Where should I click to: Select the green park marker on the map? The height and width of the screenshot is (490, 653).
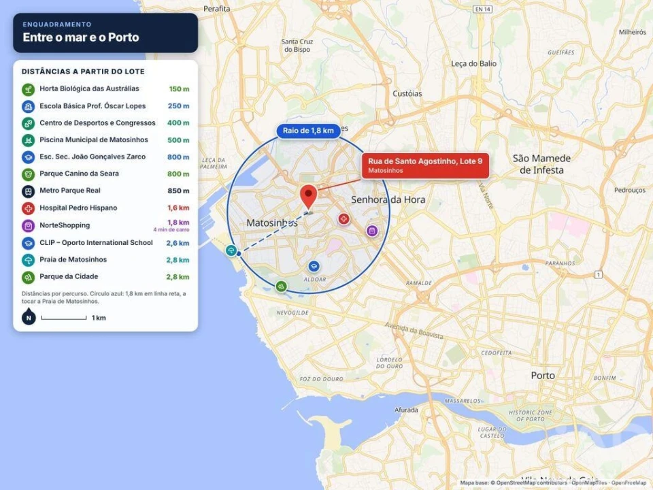click(282, 287)
